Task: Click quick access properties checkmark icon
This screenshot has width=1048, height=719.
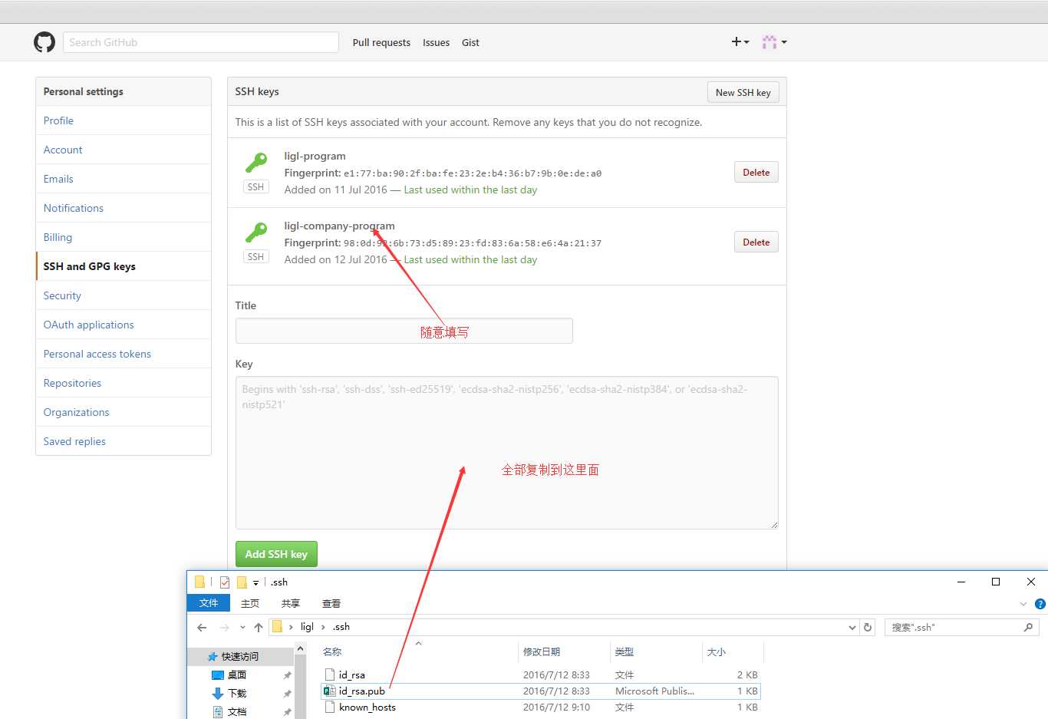Action: click(225, 582)
